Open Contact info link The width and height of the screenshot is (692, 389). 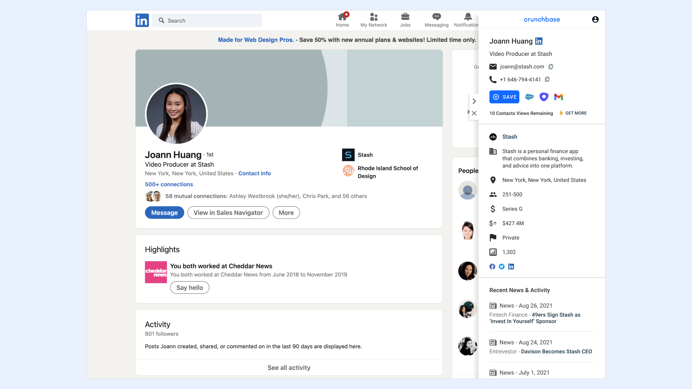pyautogui.click(x=254, y=173)
